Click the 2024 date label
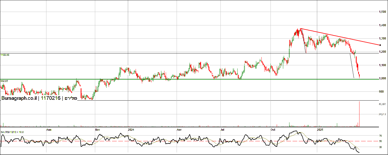Viewport: 388px width, 155px height. (x=131, y=129)
